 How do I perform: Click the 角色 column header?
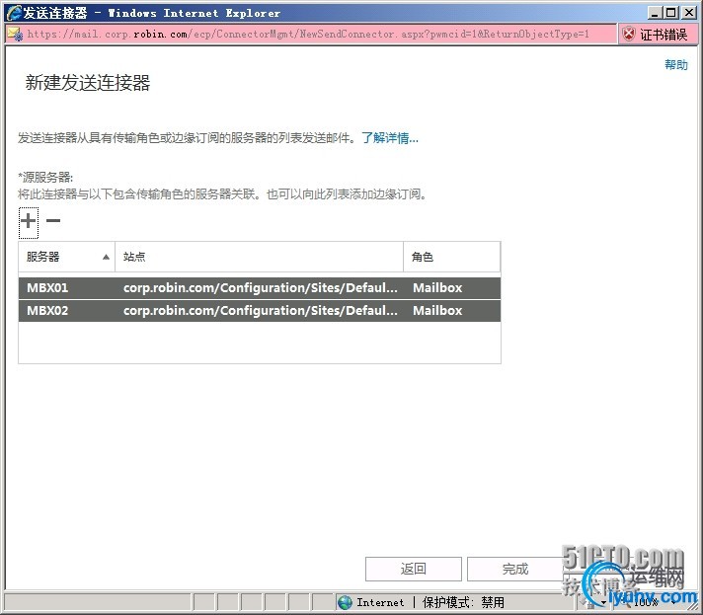(452, 257)
